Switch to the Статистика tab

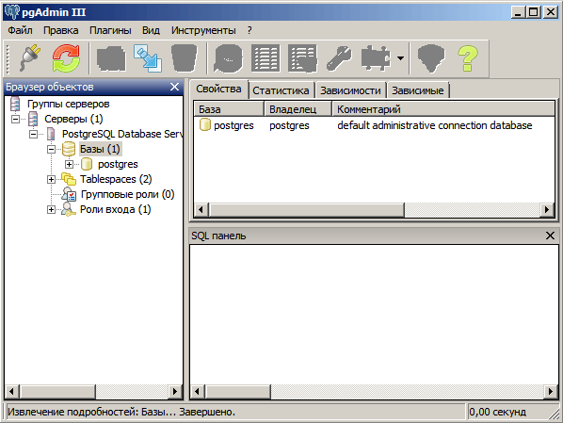281,90
